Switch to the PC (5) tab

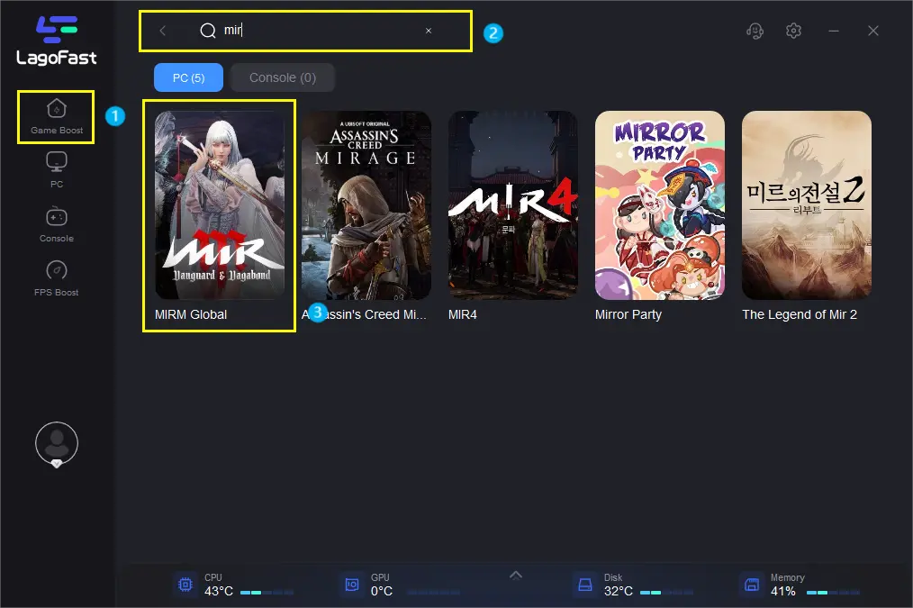[x=188, y=77]
